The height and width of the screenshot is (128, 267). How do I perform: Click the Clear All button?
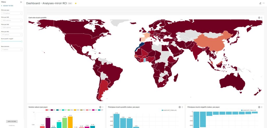(x=12, y=125)
